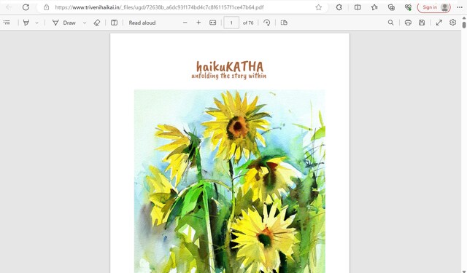Open Collections panel

pyautogui.click(x=391, y=7)
